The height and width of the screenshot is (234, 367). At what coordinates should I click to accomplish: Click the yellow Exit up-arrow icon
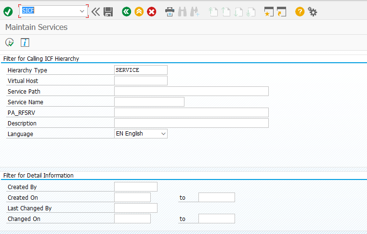pyautogui.click(x=139, y=12)
